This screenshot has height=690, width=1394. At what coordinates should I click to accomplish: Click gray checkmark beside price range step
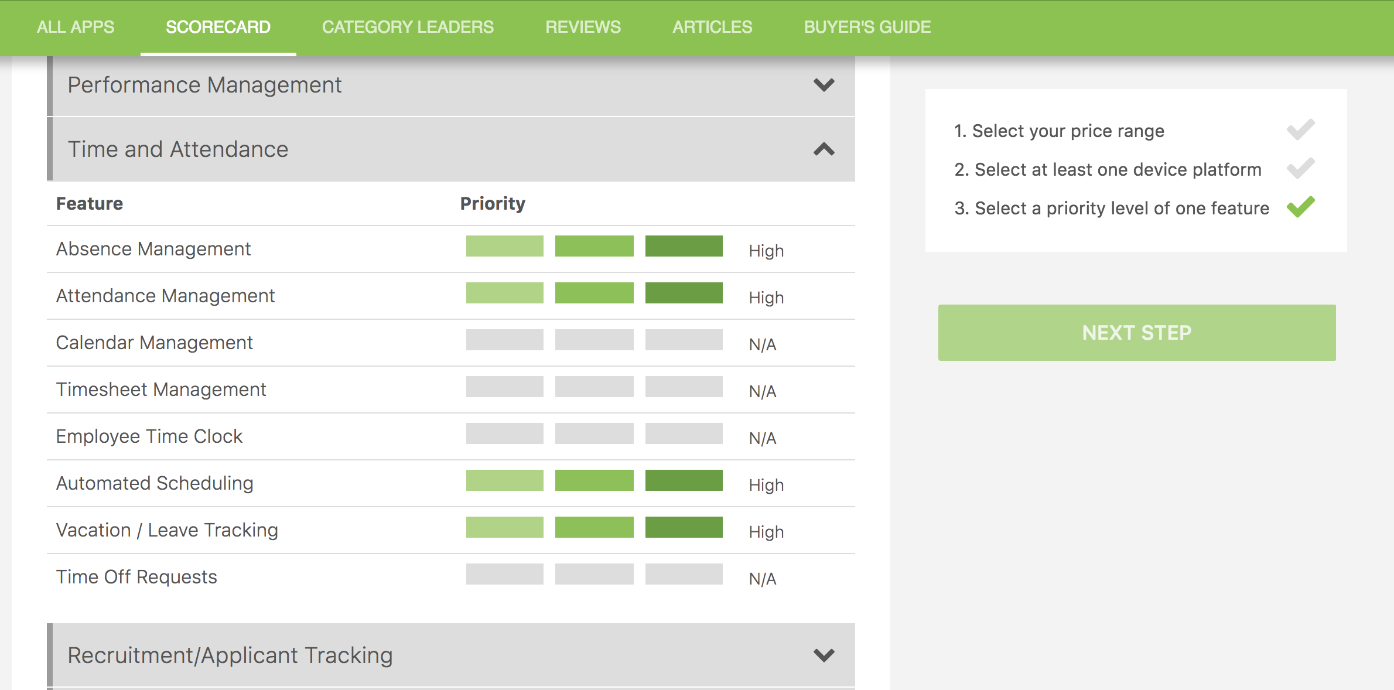[1300, 130]
